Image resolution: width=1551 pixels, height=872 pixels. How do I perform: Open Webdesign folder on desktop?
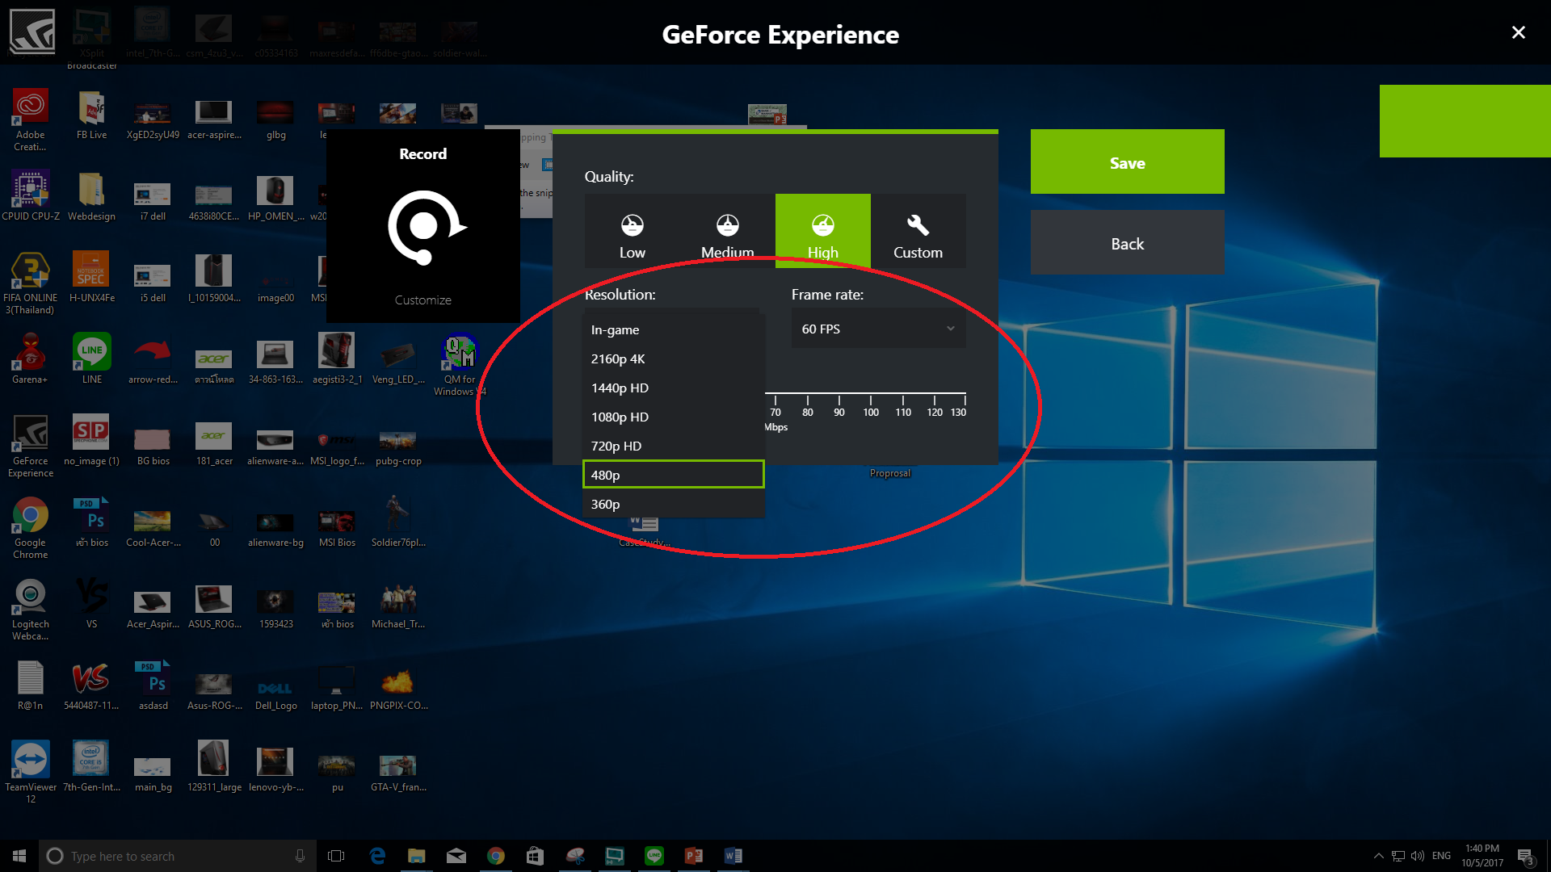(91, 195)
